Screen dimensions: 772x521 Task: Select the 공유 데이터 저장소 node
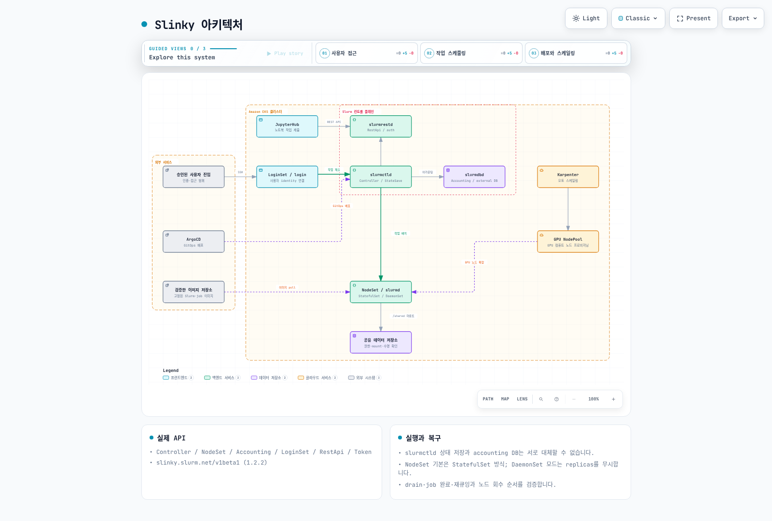pyautogui.click(x=381, y=342)
